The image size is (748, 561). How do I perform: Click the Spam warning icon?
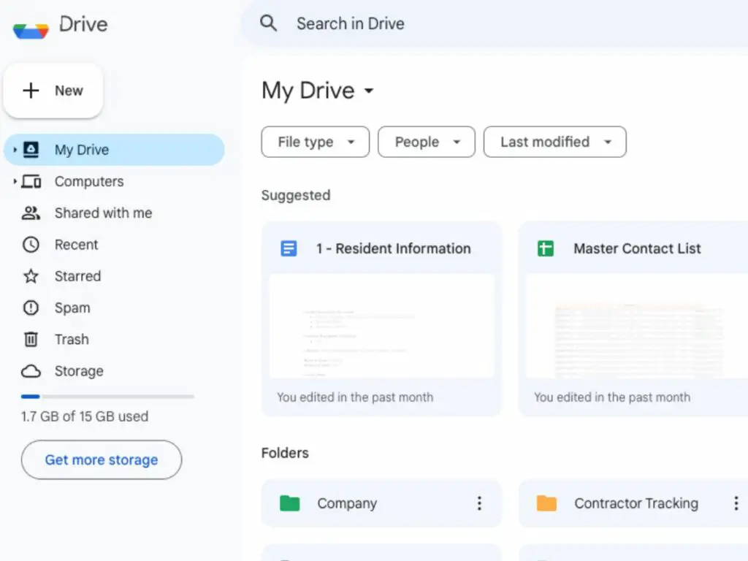(x=31, y=308)
